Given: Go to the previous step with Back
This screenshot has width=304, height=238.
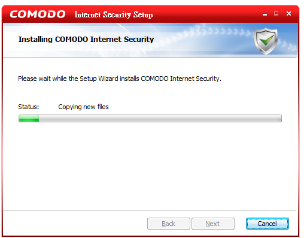Looking at the screenshot, I should click(169, 224).
